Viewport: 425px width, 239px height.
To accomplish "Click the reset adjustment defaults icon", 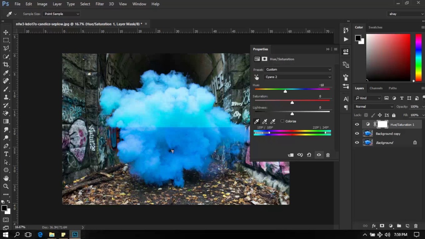I will click(x=309, y=155).
